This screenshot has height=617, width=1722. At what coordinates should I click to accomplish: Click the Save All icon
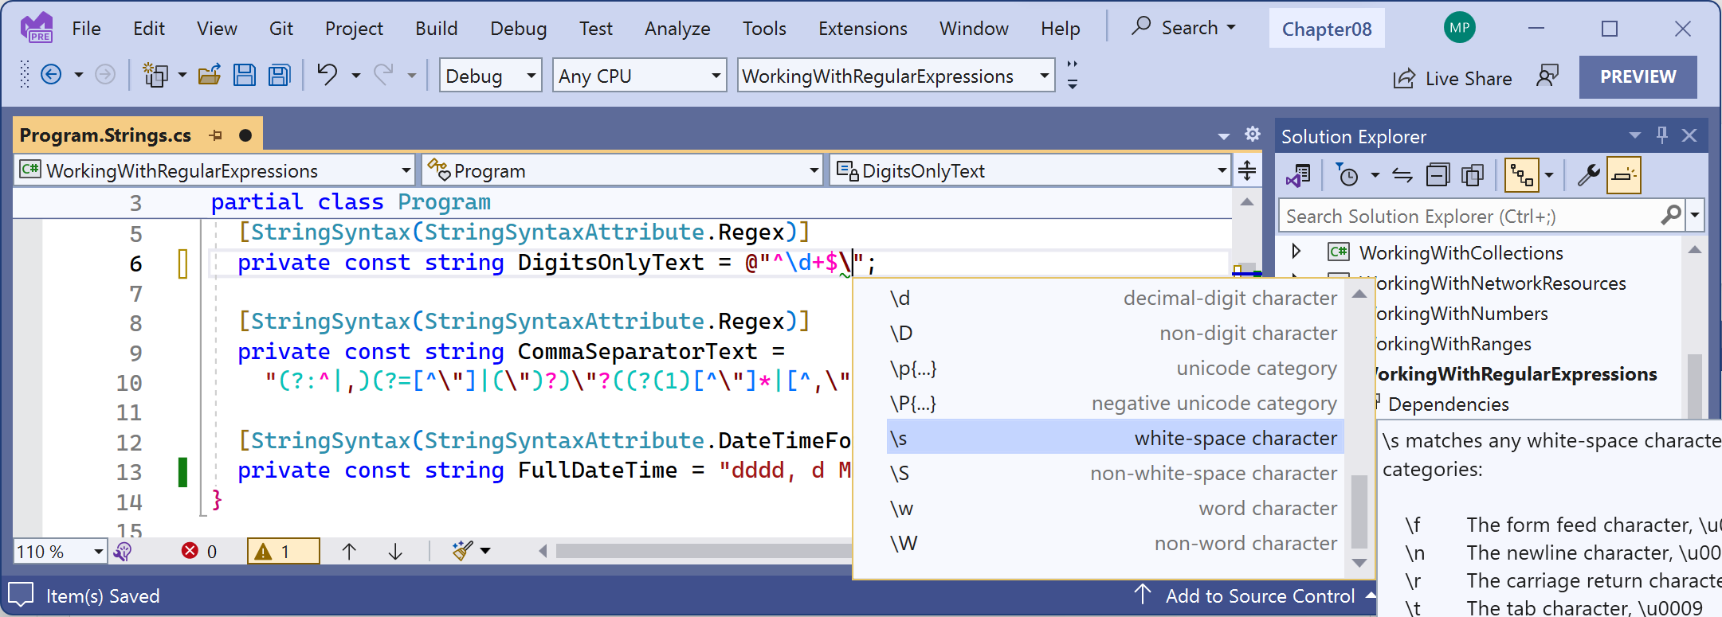(280, 75)
